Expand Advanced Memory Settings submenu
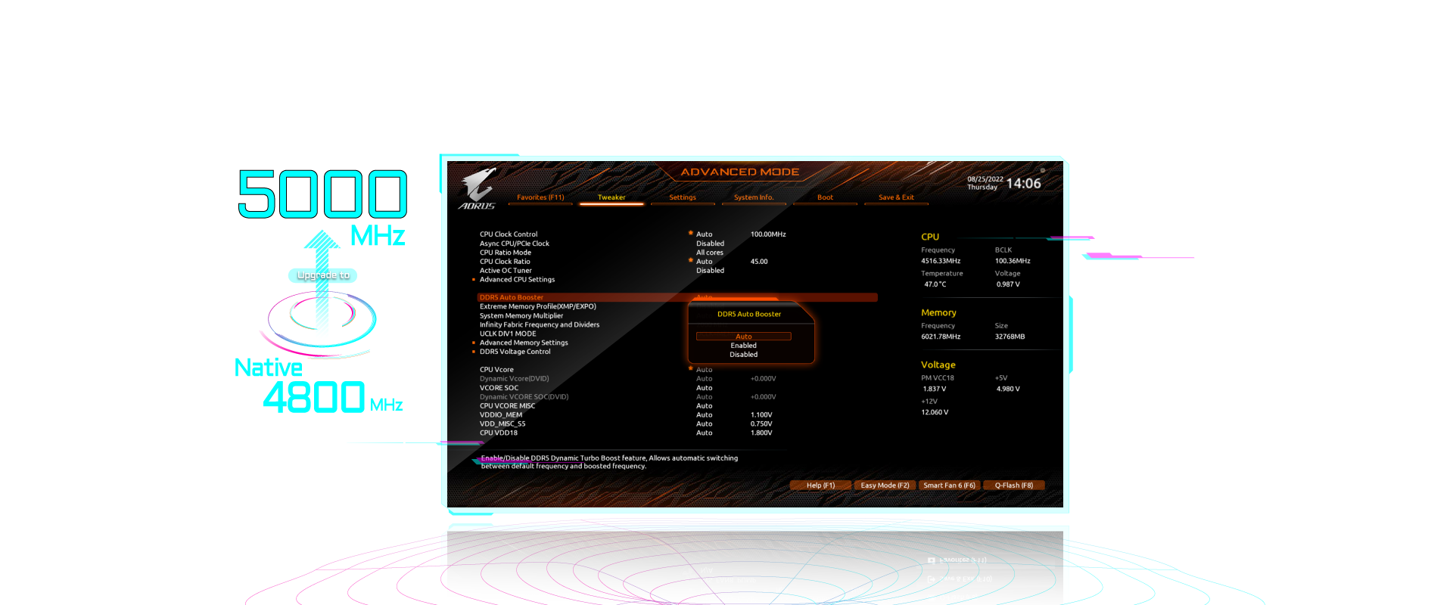Viewport: 1453px width, 605px height. point(524,343)
